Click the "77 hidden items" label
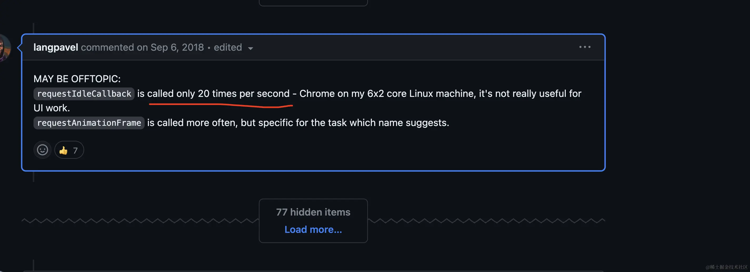The image size is (750, 272). pyautogui.click(x=313, y=212)
